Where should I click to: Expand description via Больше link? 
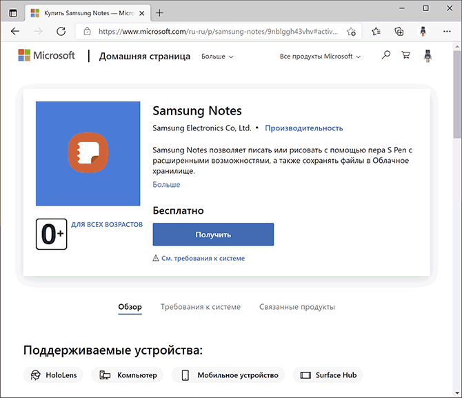pos(166,185)
